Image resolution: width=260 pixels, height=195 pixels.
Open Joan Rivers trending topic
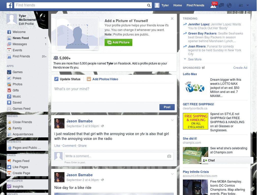197,46
